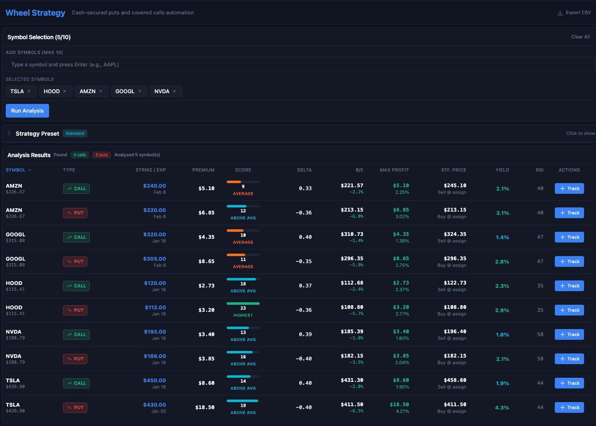
Task: Click the TYPE column header
Action: (x=69, y=170)
